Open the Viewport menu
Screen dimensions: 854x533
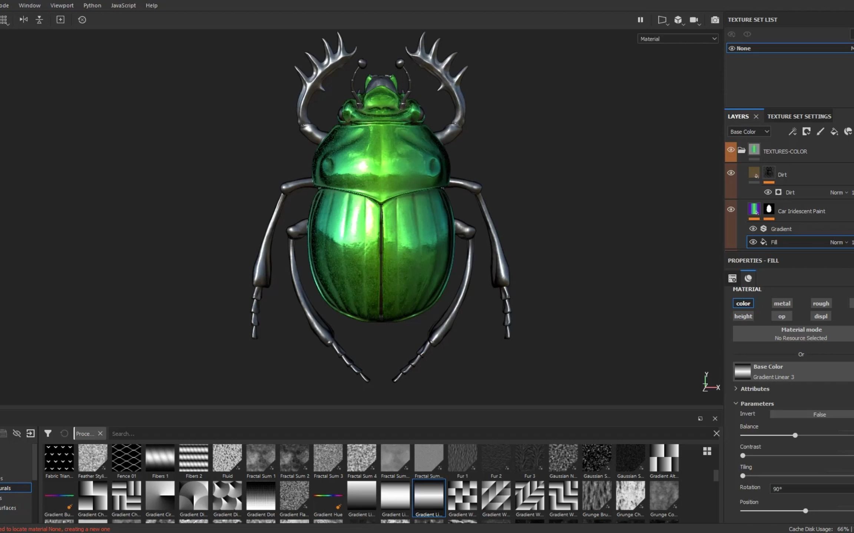click(x=61, y=5)
